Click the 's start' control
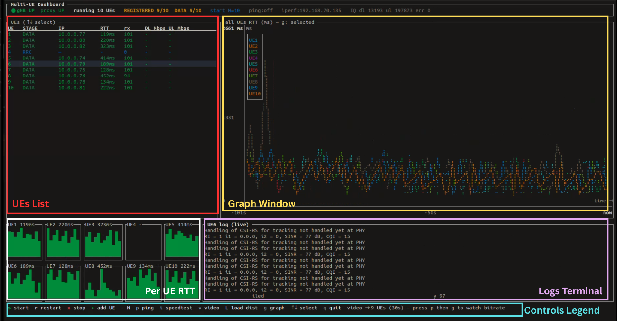The width and height of the screenshot is (617, 321). coord(18,308)
